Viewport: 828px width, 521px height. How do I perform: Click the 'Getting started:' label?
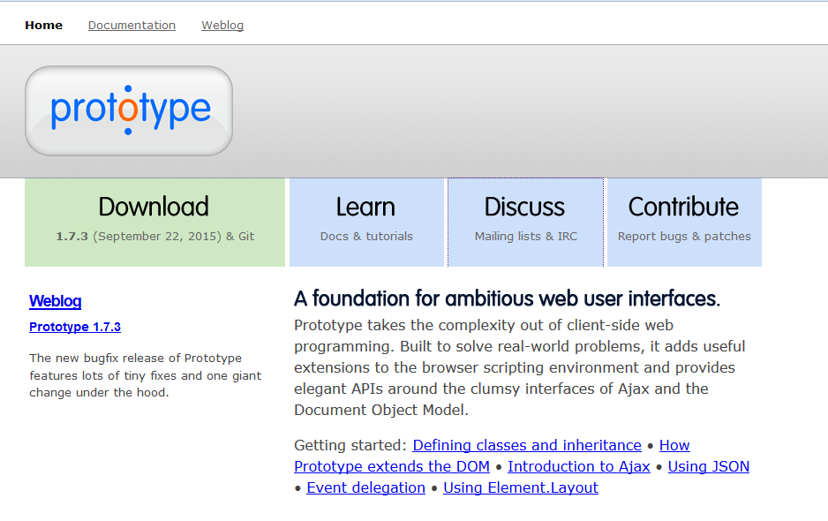coord(350,445)
